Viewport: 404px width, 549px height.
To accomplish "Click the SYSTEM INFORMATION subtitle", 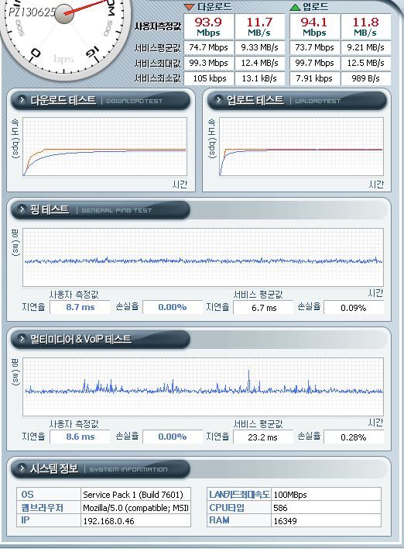I will pos(128,469).
